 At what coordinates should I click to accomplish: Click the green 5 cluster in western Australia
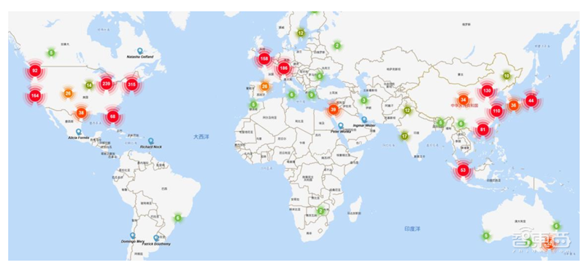pyautogui.click(x=485, y=236)
